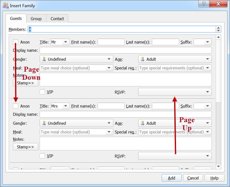
Task: Tick the second guest's Anon checkbox
Action: [16, 106]
